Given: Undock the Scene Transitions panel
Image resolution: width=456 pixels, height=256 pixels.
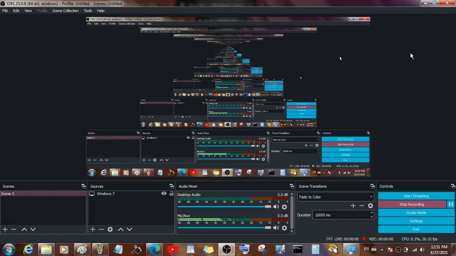Looking at the screenshot, I should (x=372, y=186).
